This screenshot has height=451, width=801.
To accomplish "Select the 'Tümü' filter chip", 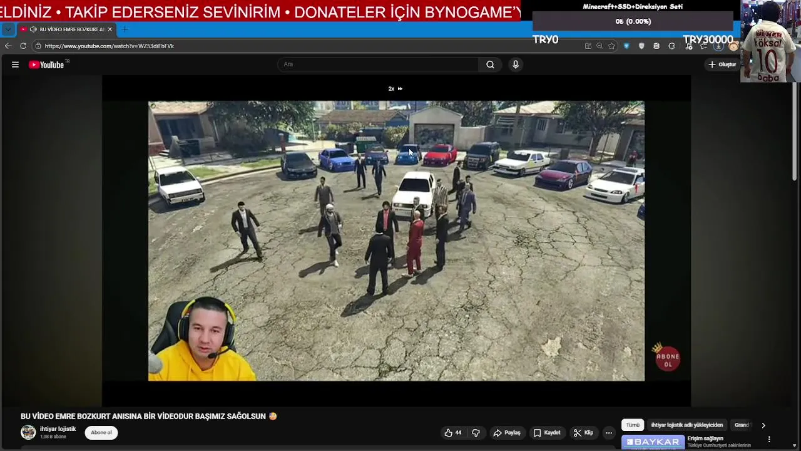I will click(x=633, y=425).
